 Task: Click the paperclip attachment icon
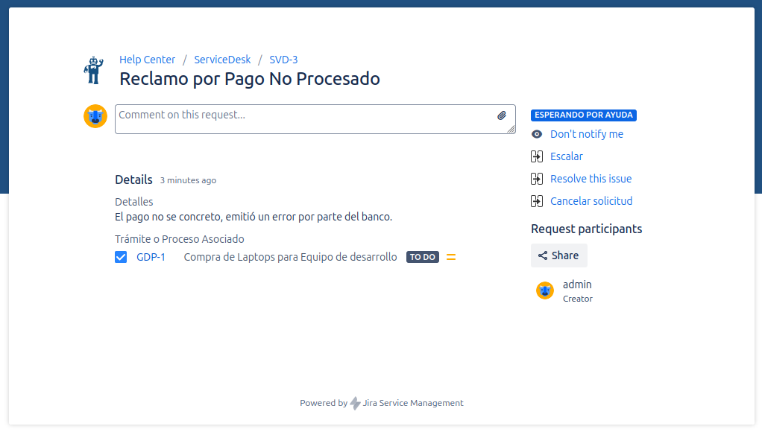coord(503,115)
